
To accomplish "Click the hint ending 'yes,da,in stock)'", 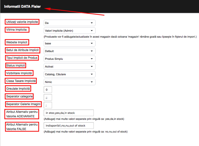I will (84, 119).
